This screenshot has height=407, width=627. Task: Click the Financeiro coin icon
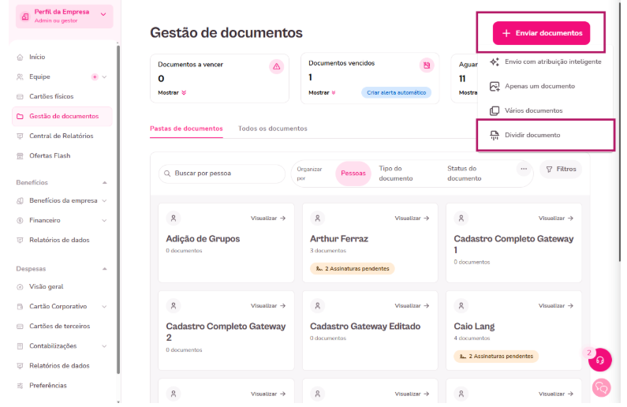click(20, 220)
